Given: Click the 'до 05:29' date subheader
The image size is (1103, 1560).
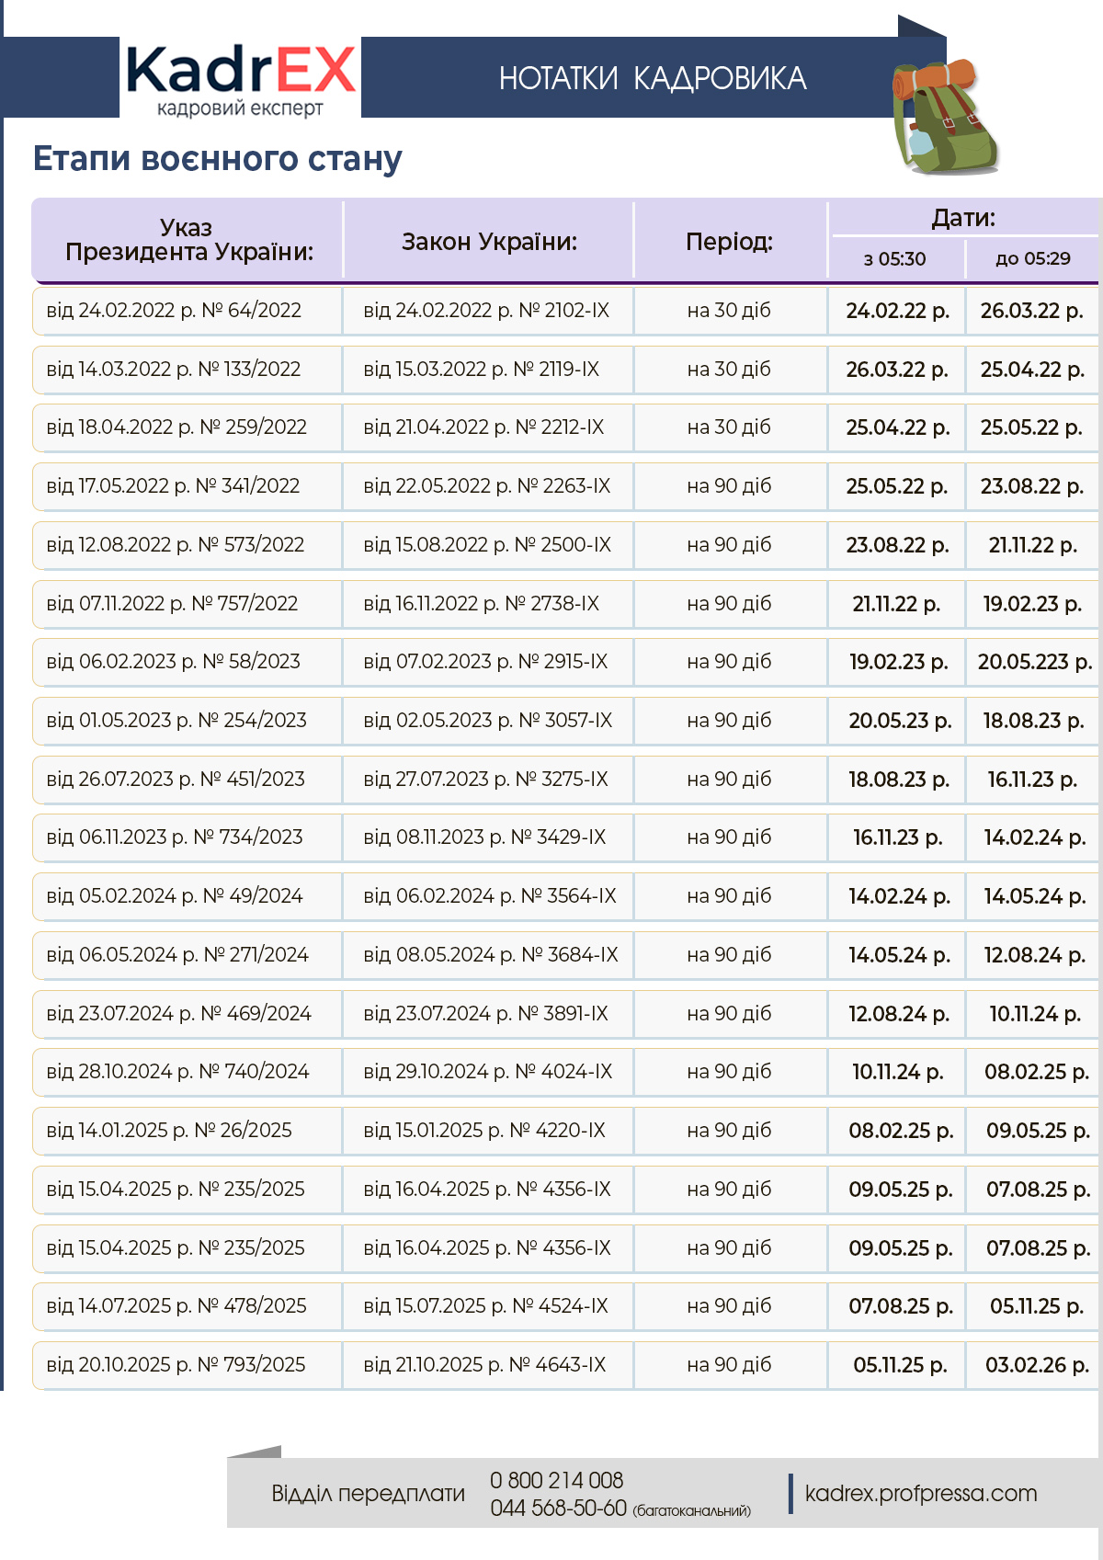Looking at the screenshot, I should coord(1032,259).
